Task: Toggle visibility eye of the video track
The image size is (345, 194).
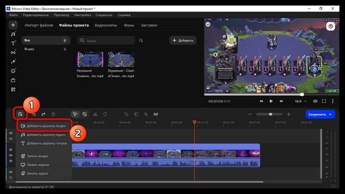Action: (11, 150)
